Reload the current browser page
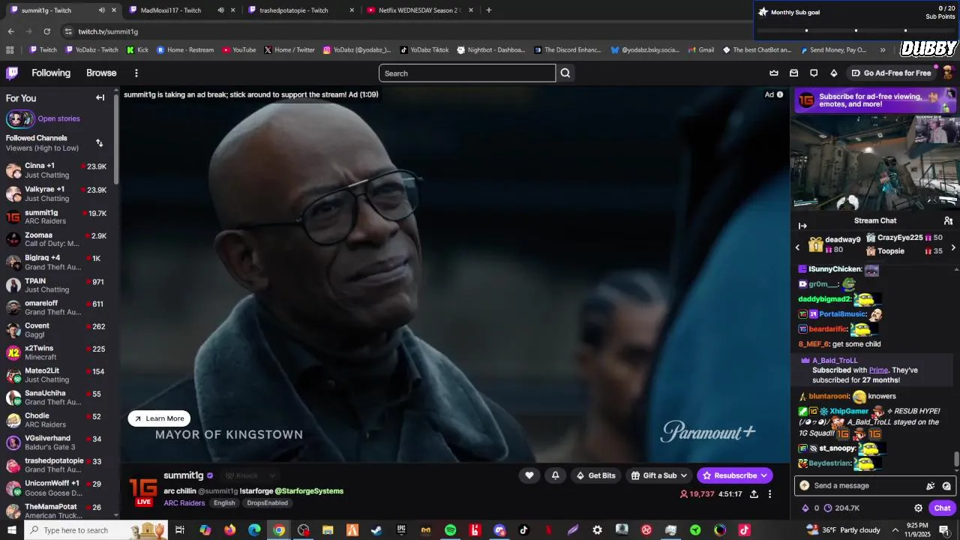 [x=46, y=31]
